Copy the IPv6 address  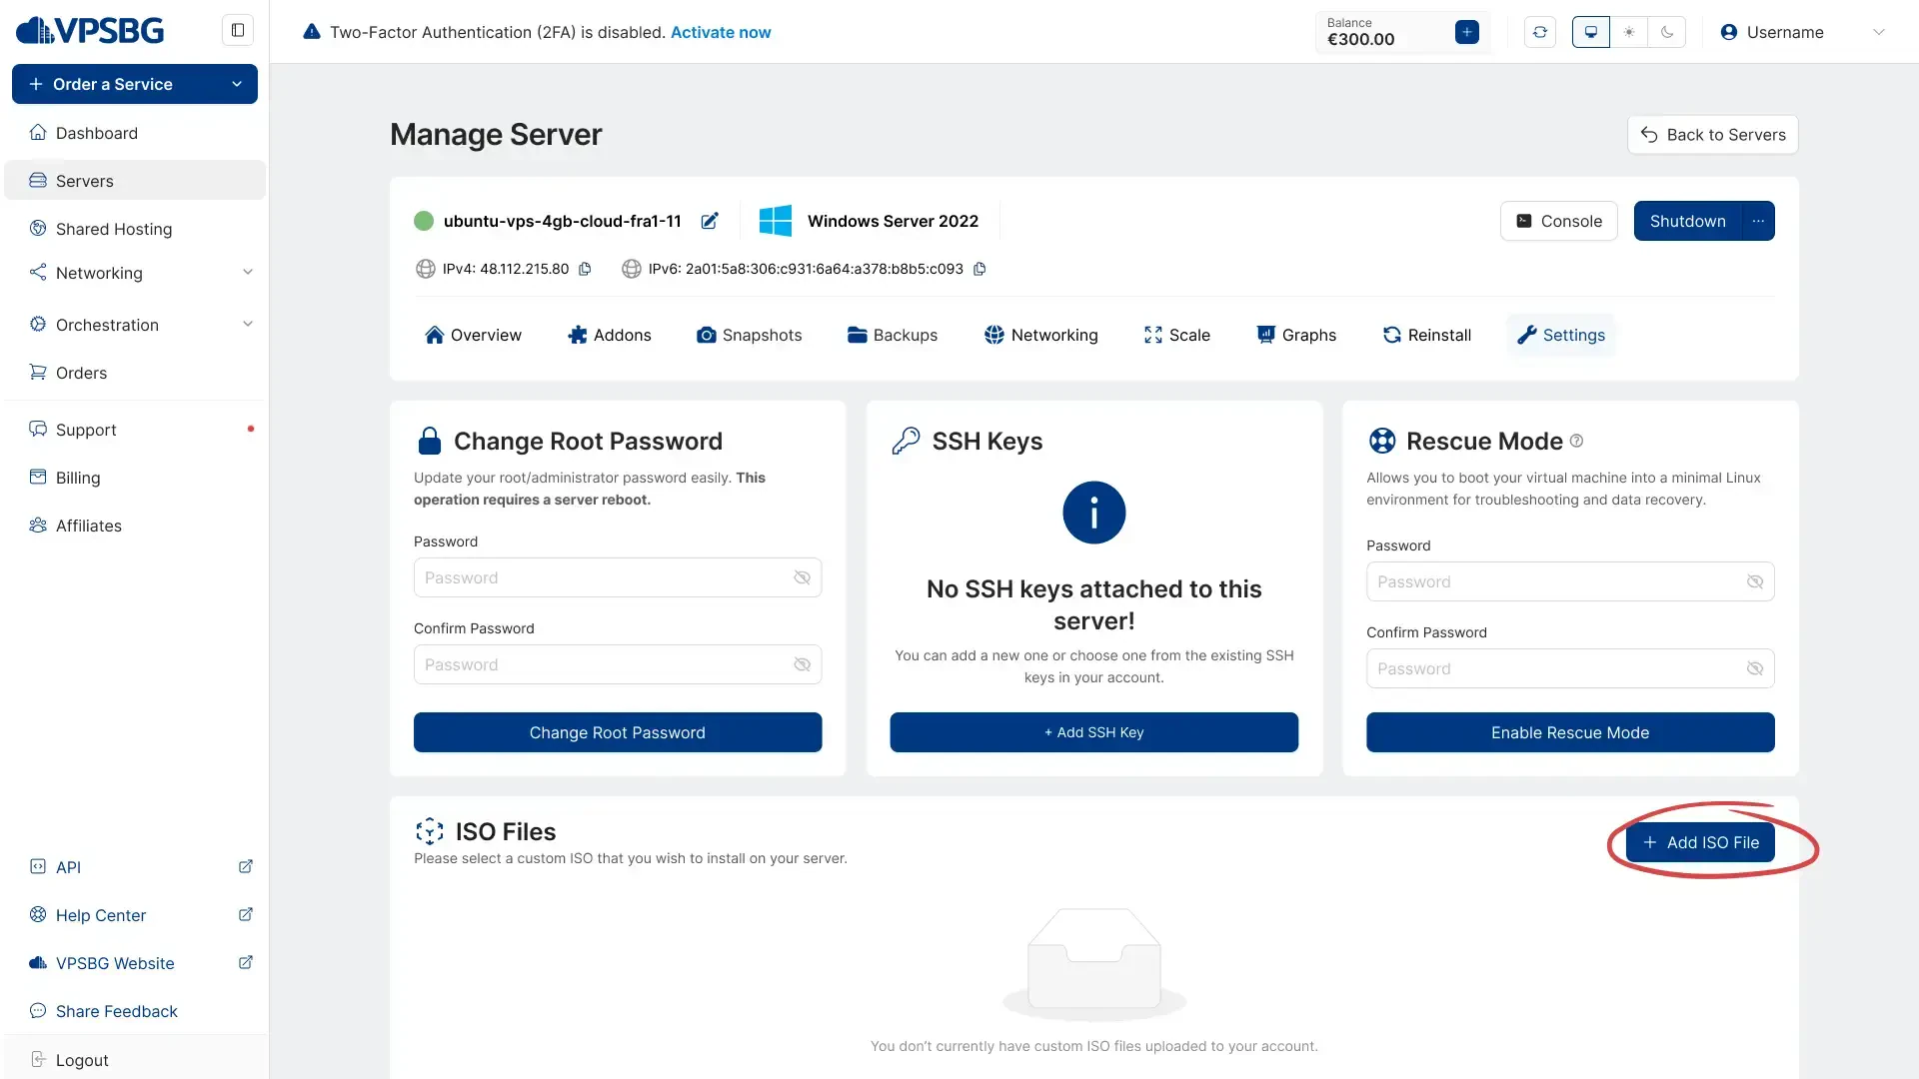tap(979, 269)
